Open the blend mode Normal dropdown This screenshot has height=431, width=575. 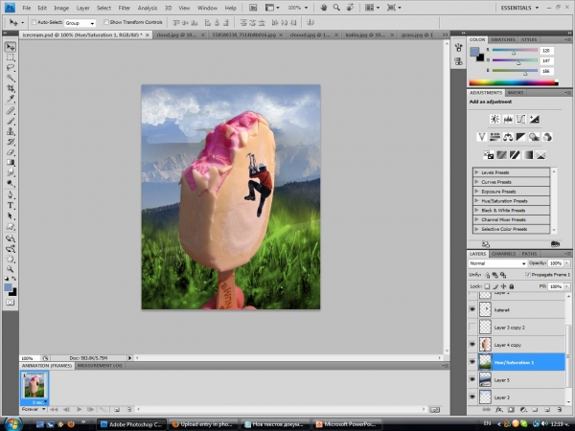[497, 263]
